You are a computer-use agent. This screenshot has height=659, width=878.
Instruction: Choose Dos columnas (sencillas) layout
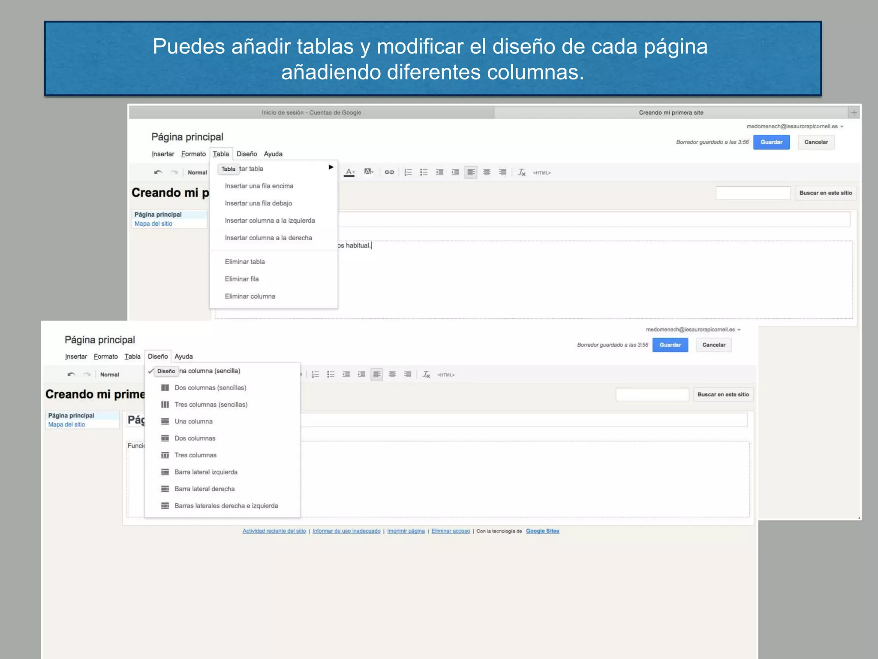pyautogui.click(x=223, y=388)
